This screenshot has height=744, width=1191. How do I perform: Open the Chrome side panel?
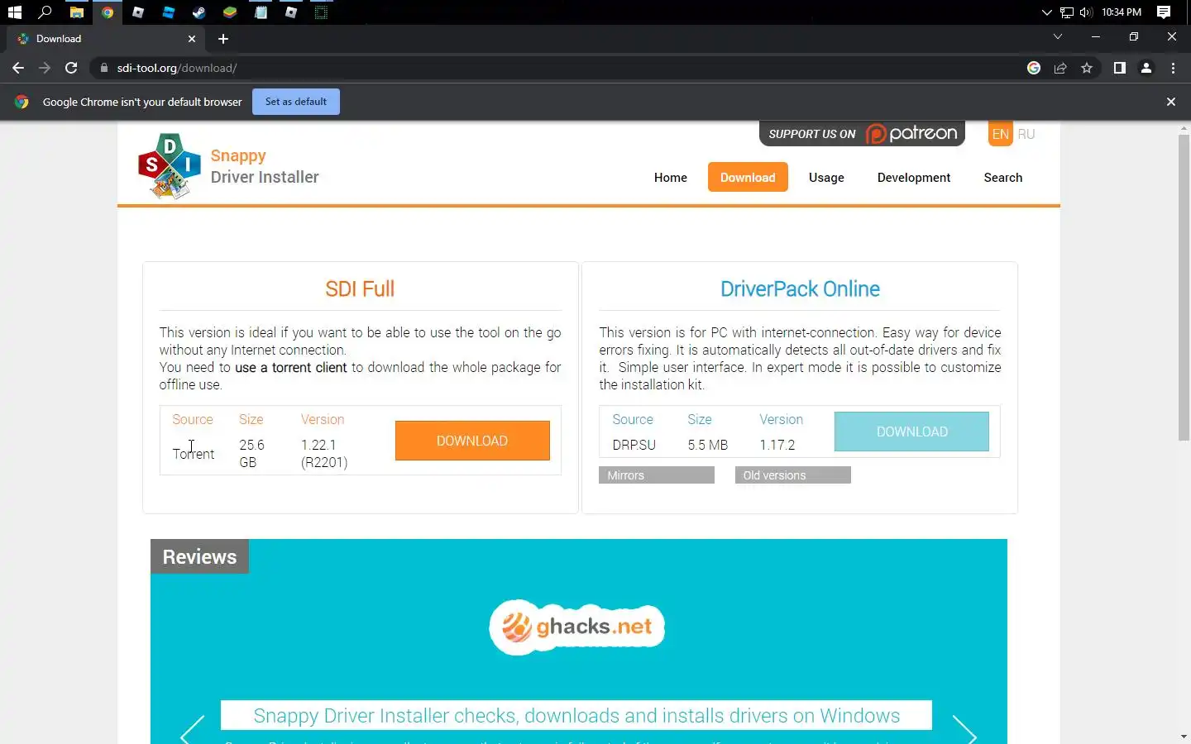pos(1119,68)
